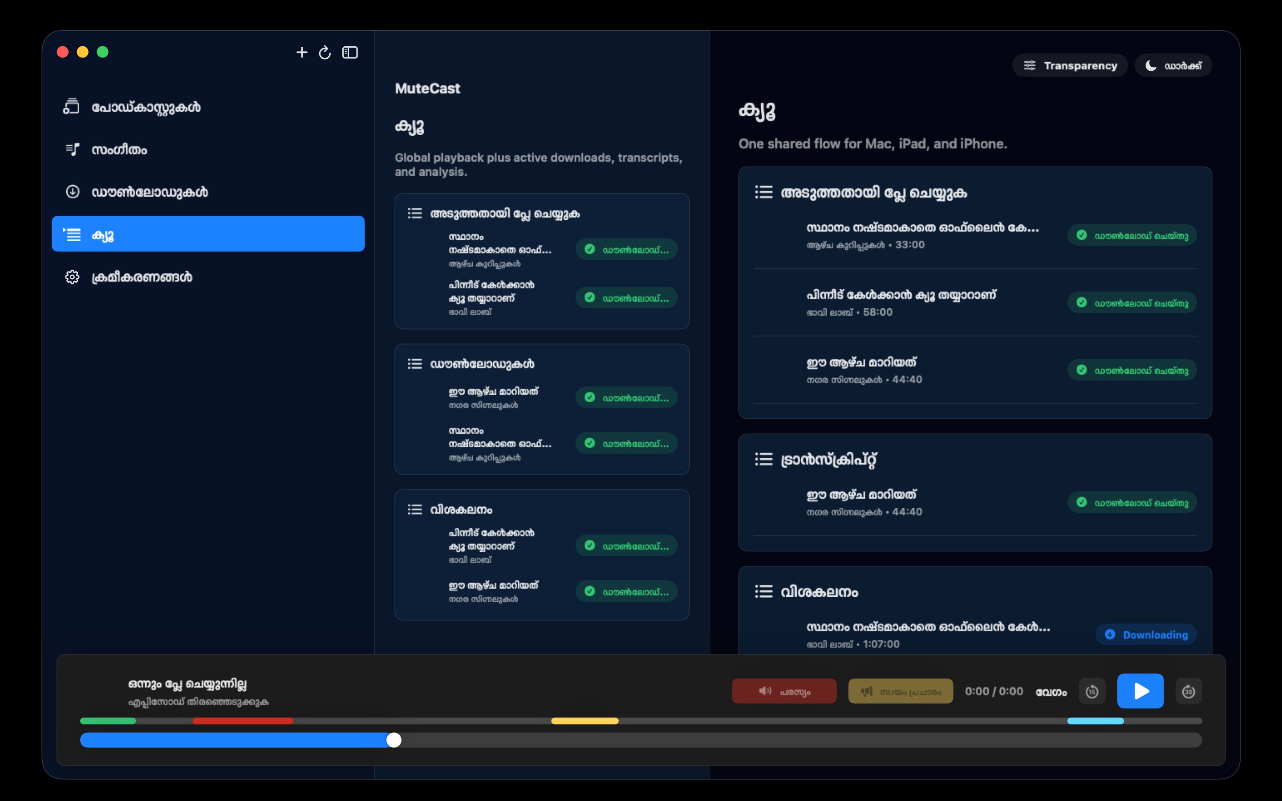The height and width of the screenshot is (801, 1282).
Task: Click ഒന്നും പ്ലേ ചെയ്യുന്നില്ല now-playing title
Action: click(x=187, y=684)
